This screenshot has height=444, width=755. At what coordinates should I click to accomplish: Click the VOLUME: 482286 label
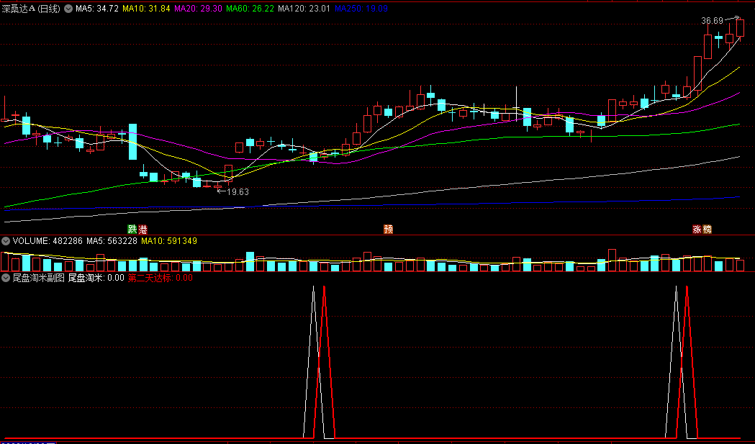[x=48, y=241]
